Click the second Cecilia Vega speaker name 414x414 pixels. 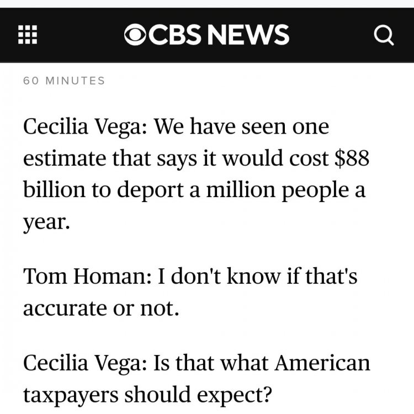pos(84,364)
